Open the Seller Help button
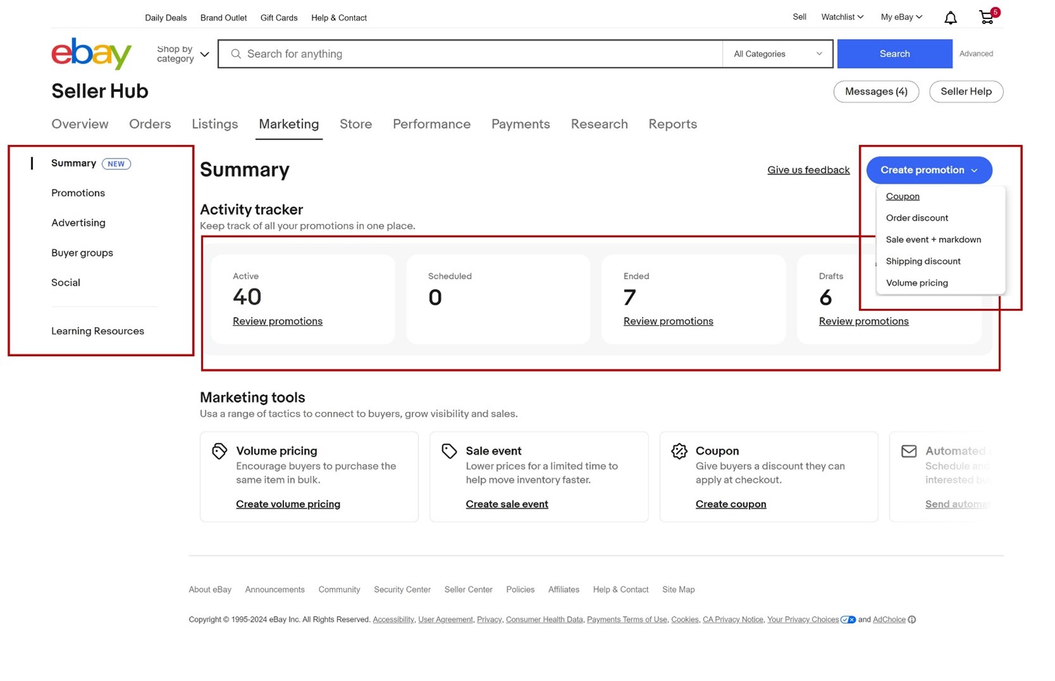The width and height of the screenshot is (1055, 681). (966, 91)
